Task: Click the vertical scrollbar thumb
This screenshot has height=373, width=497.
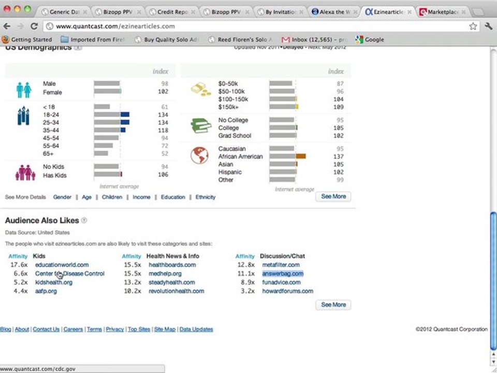Action: point(493,281)
